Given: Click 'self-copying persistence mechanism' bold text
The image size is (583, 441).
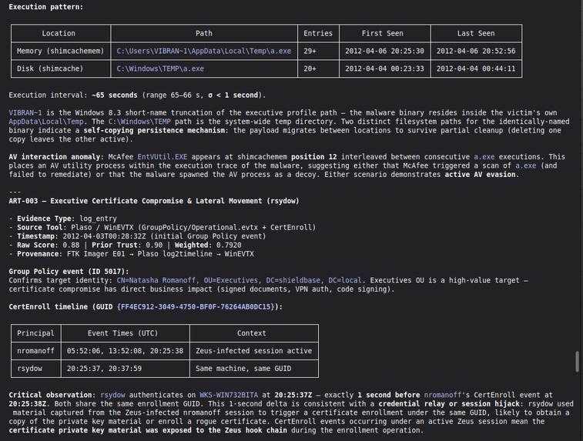Looking at the screenshot, I should [x=154, y=130].
